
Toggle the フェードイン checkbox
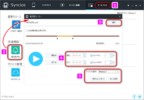click(91, 55)
